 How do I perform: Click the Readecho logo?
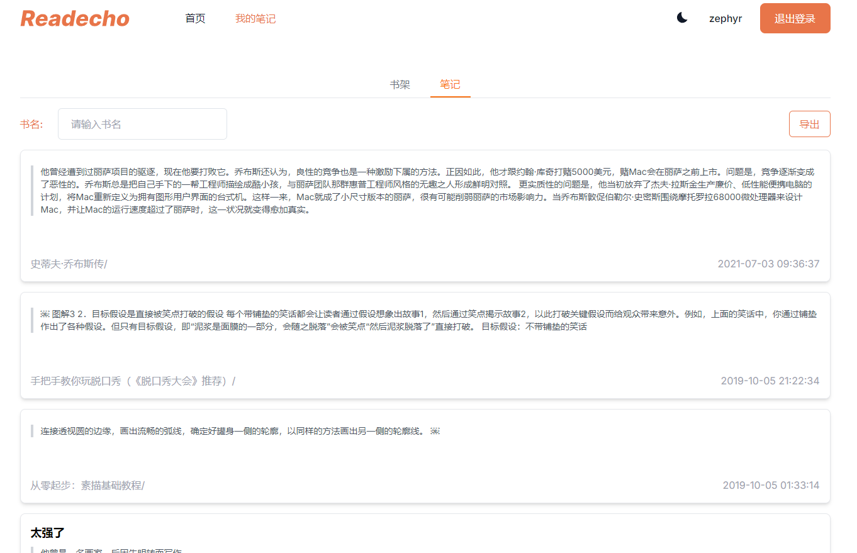click(x=75, y=19)
